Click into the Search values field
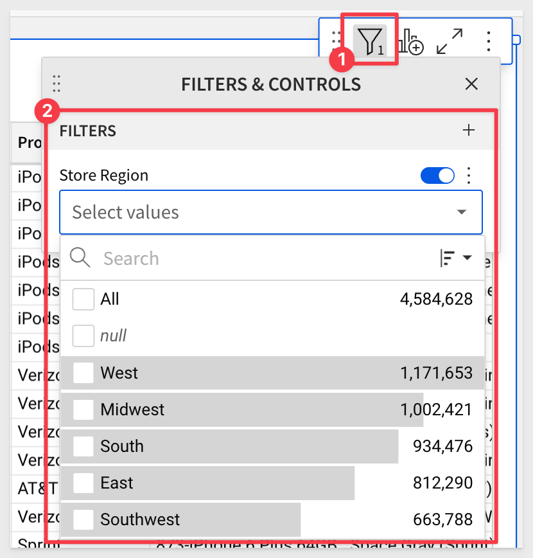Viewport: 533px width, 558px height. pyautogui.click(x=263, y=258)
